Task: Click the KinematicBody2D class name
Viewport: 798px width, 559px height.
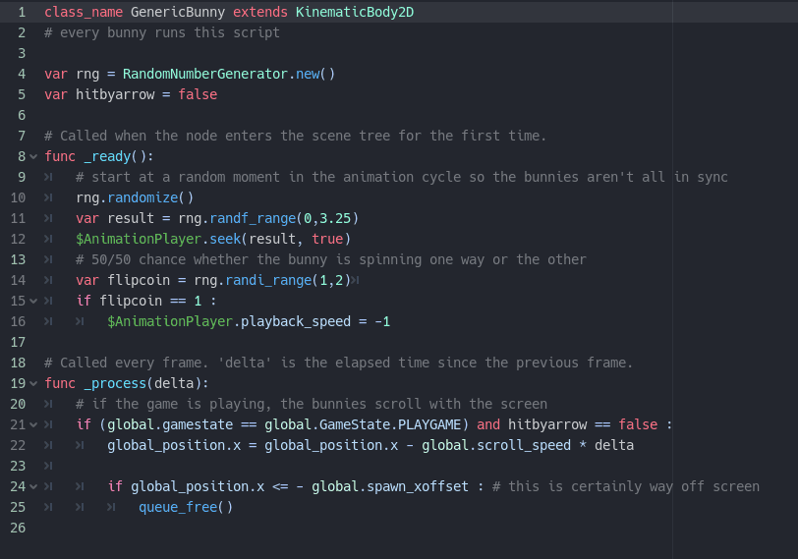Action: (x=355, y=12)
